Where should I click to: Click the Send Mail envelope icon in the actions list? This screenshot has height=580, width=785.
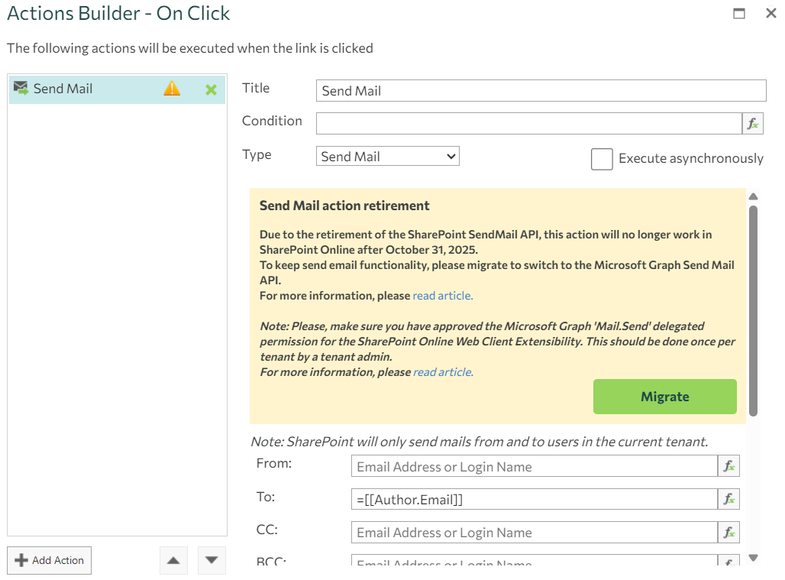click(21, 88)
